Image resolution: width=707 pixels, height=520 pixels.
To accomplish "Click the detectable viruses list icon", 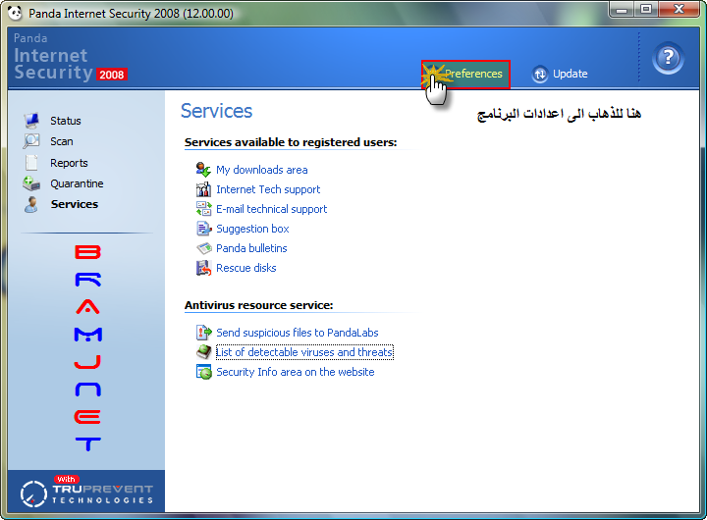I will tap(204, 352).
